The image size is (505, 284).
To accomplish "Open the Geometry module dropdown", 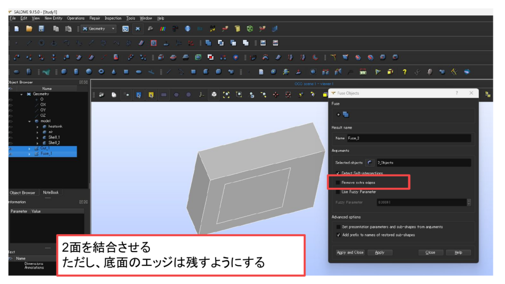I will (x=99, y=29).
